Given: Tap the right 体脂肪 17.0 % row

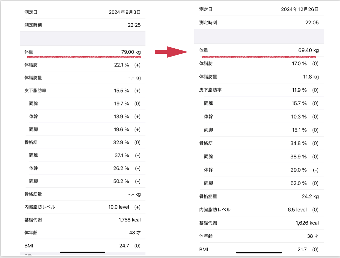Looking at the screenshot, I should point(259,63).
